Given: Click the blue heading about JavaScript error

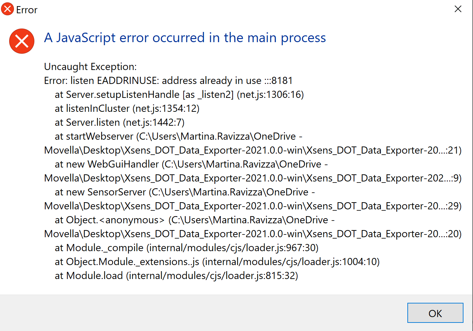Looking at the screenshot, I should pos(185,38).
